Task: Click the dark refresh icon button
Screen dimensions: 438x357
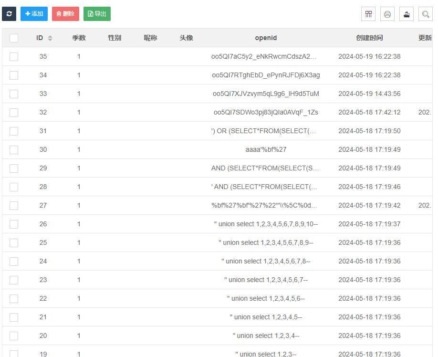Action: coord(9,14)
